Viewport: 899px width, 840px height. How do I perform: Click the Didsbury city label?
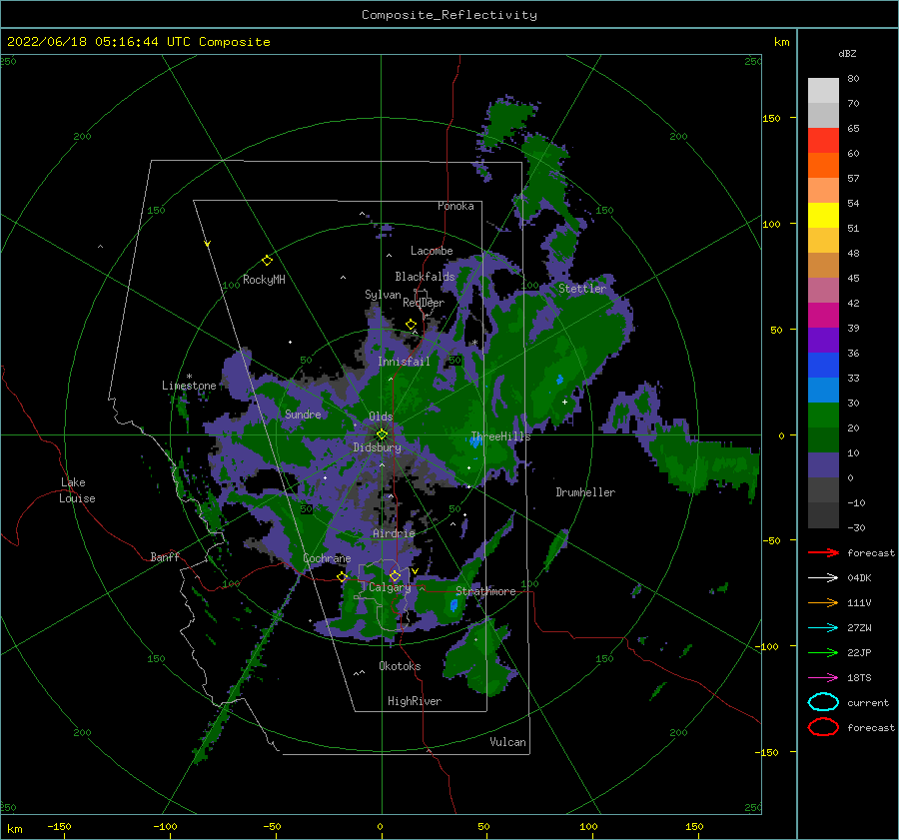click(378, 447)
